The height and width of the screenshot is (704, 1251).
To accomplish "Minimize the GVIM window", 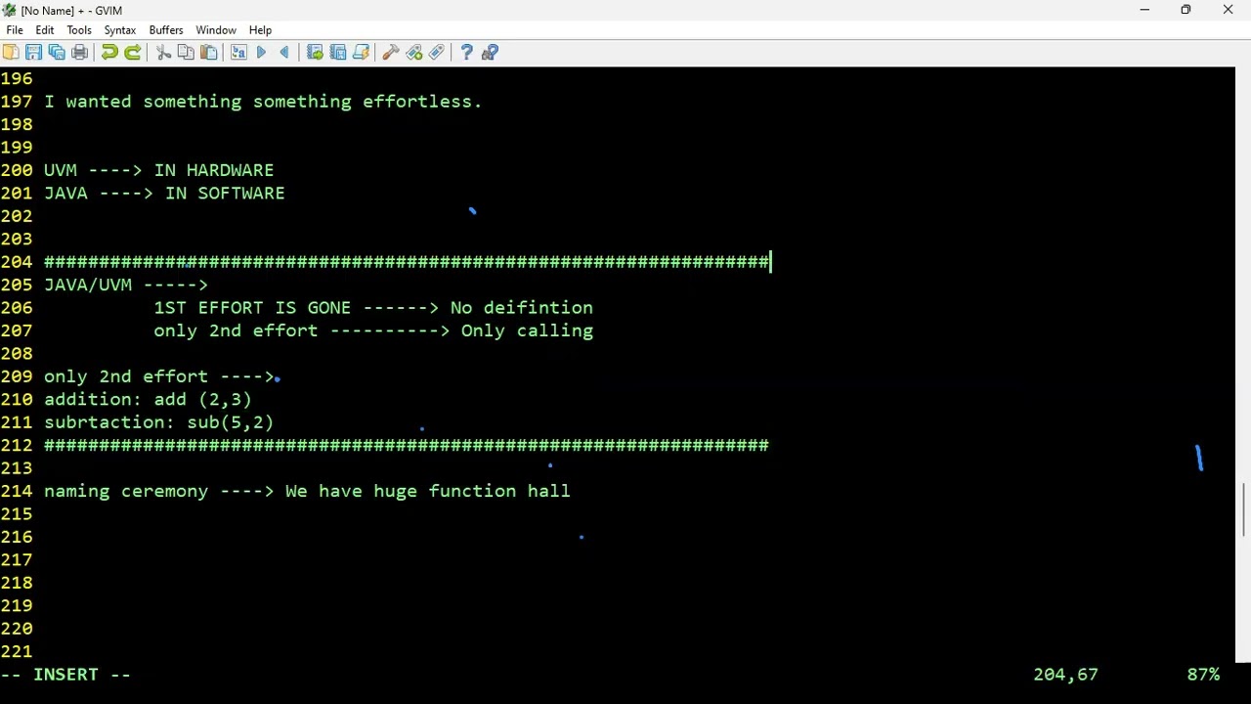I will pyautogui.click(x=1144, y=10).
